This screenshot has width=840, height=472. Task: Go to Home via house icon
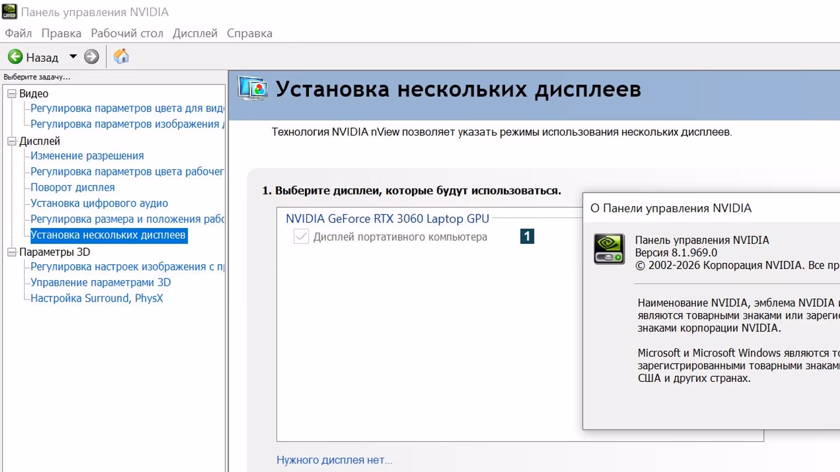point(121,56)
